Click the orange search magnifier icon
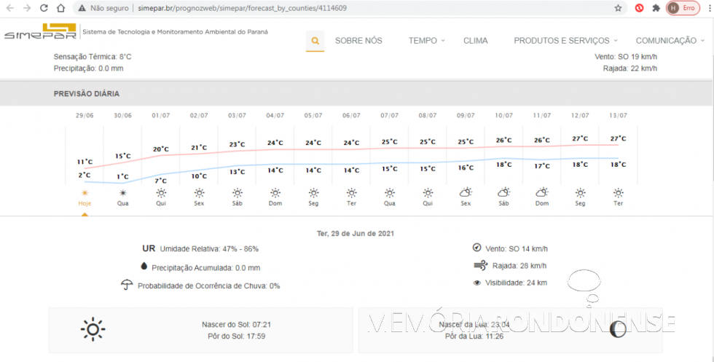Screen dimensions: 714x362 tap(315, 41)
